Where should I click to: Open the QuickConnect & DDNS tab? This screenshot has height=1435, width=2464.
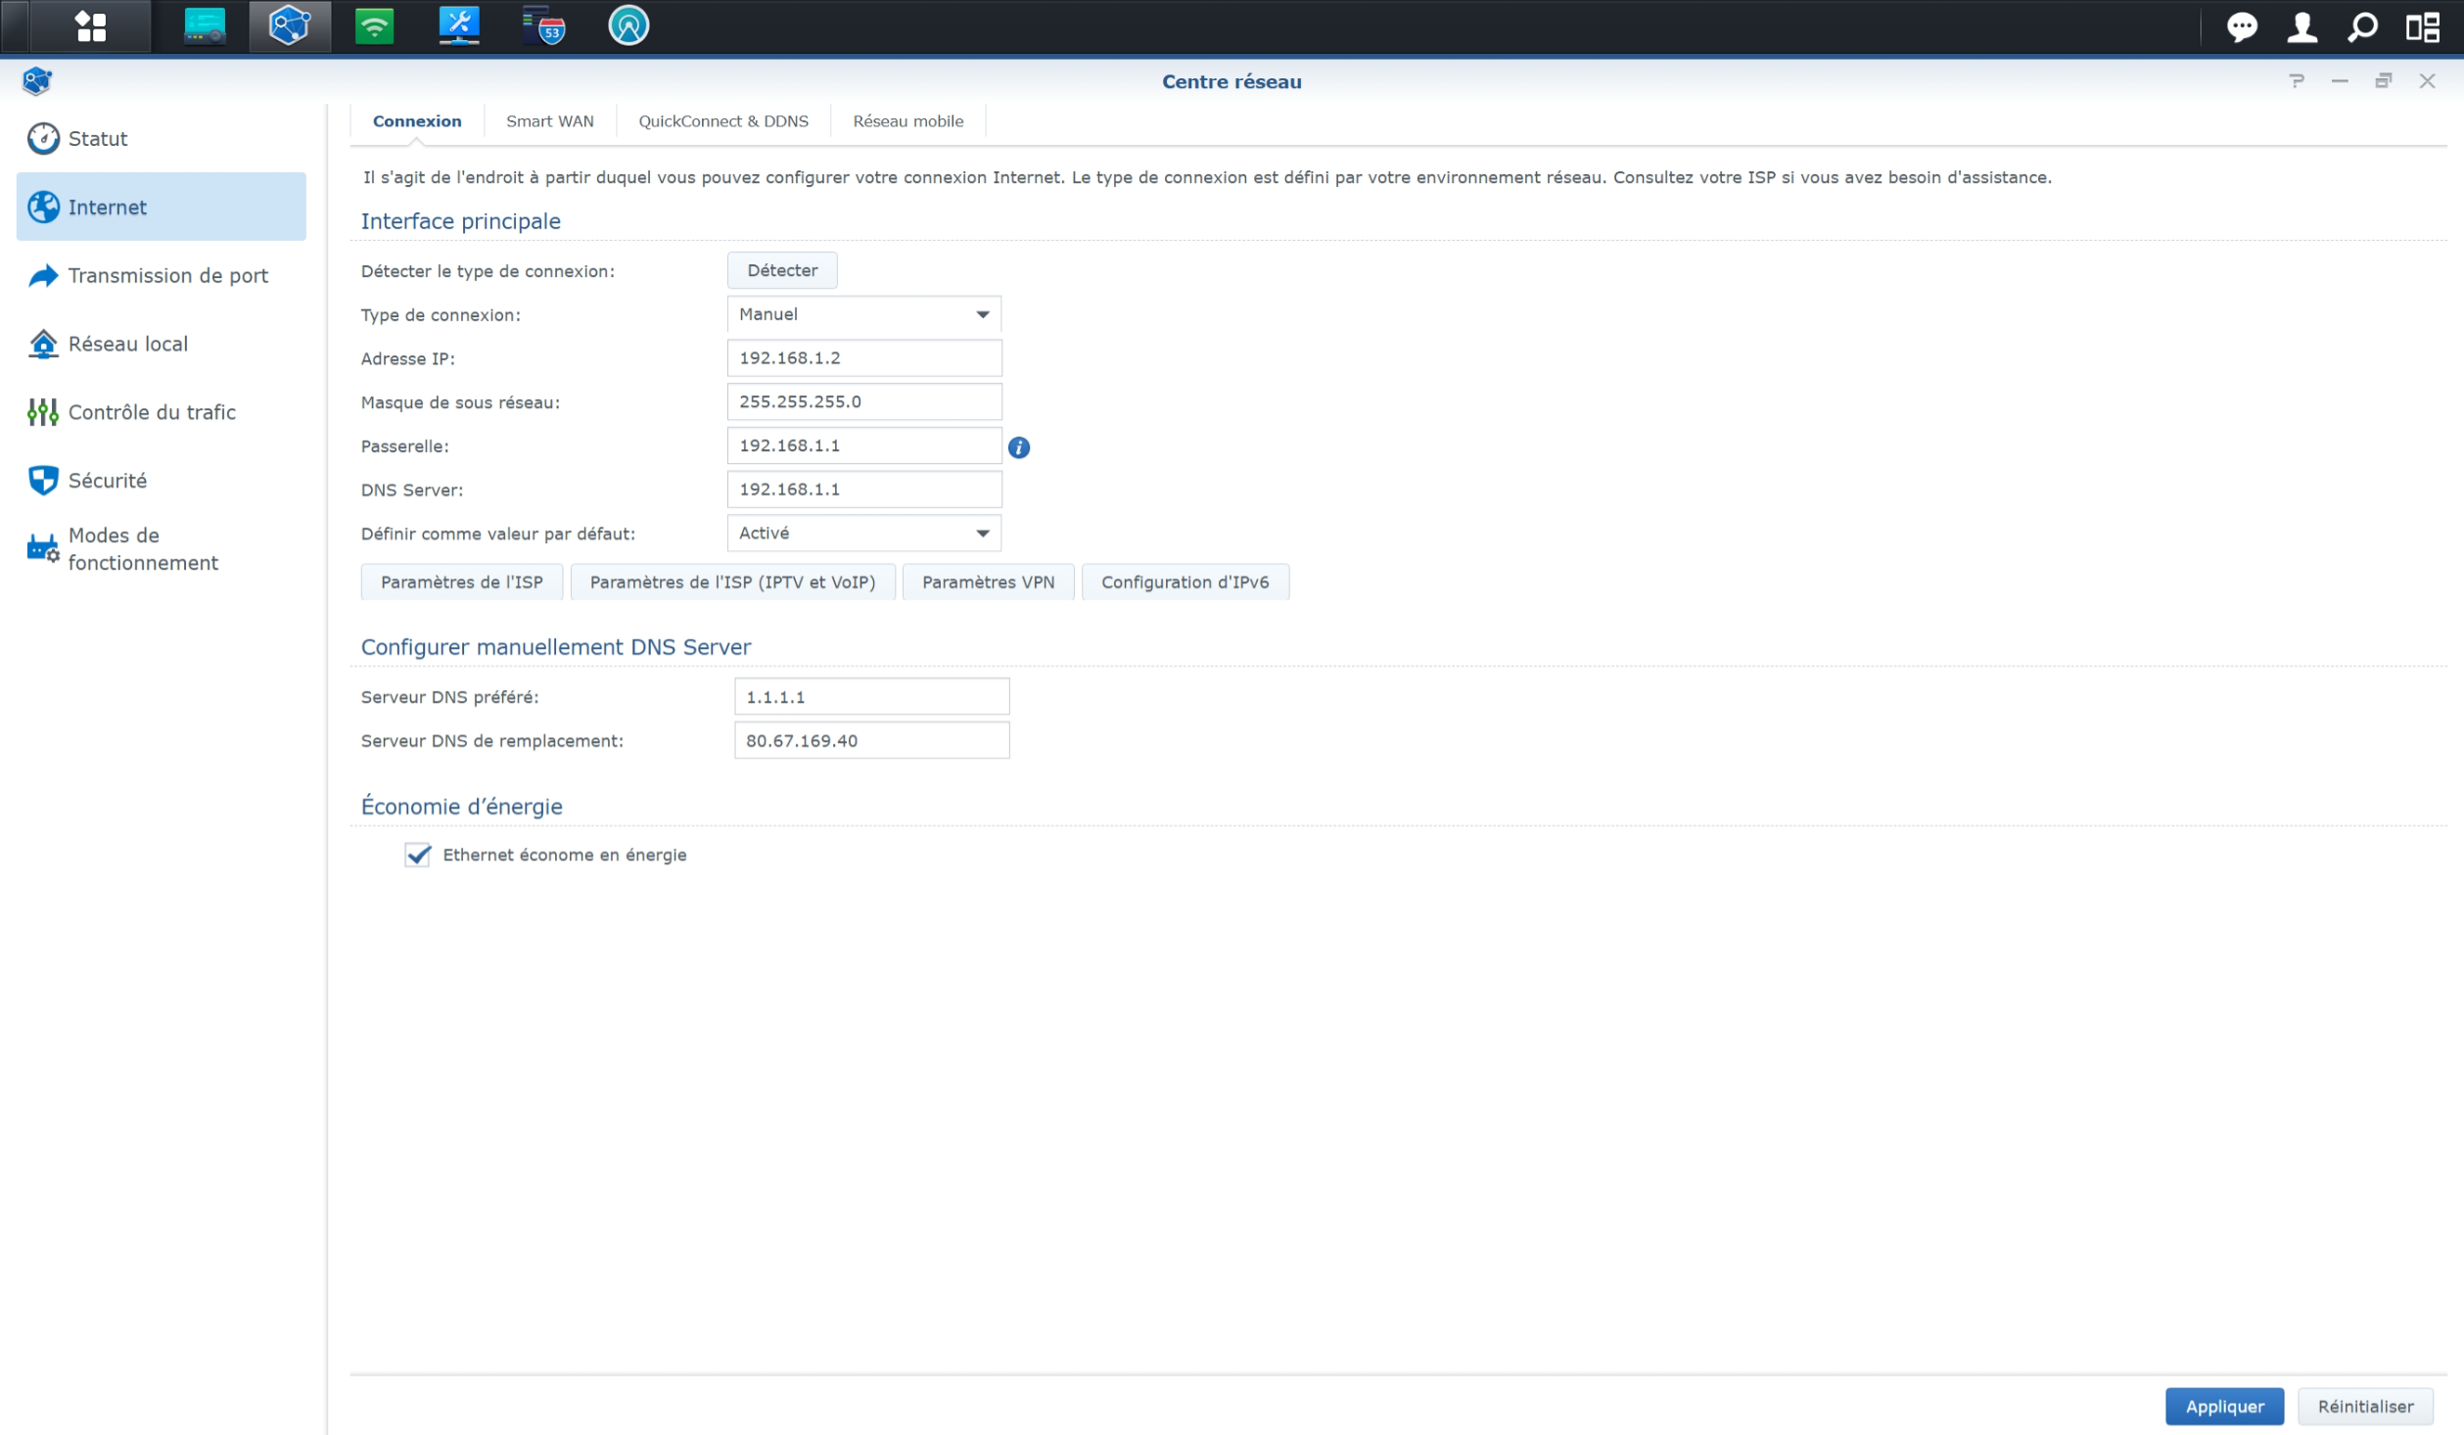[x=722, y=121]
